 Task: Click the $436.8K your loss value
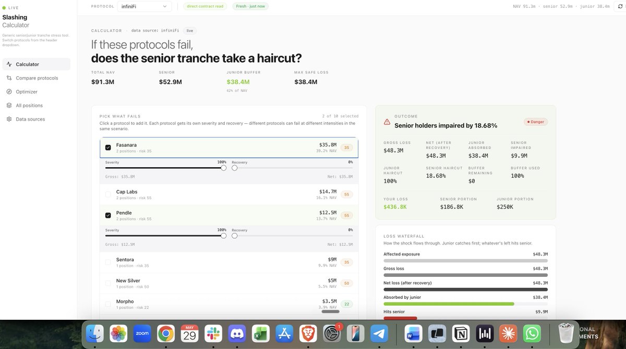(395, 207)
